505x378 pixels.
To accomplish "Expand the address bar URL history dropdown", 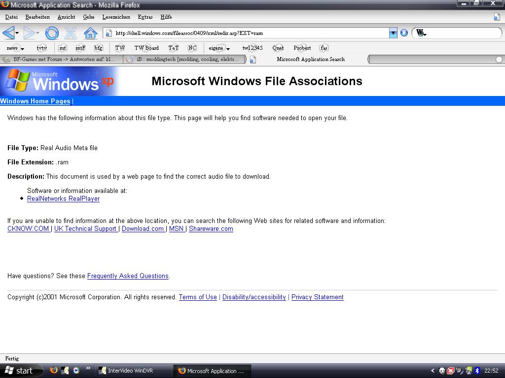I will tap(393, 33).
